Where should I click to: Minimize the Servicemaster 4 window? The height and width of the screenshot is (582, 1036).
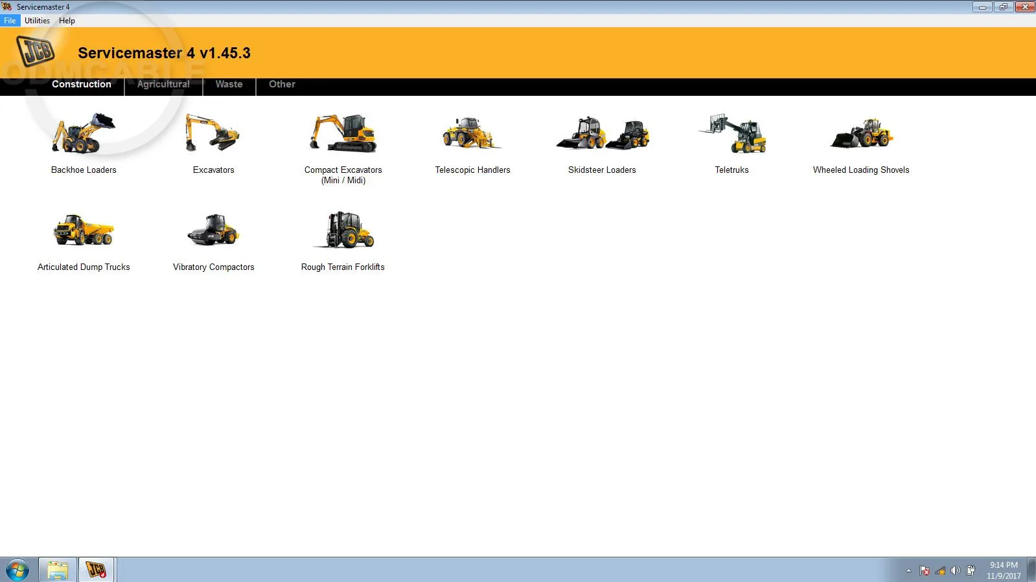tap(983, 7)
